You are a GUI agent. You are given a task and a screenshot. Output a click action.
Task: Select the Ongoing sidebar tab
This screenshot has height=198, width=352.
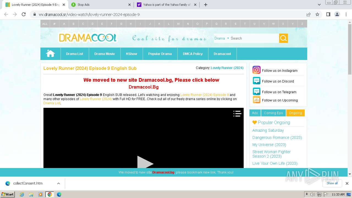[x=295, y=113]
